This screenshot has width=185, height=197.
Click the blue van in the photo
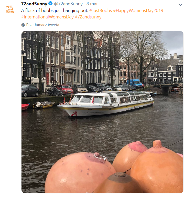(135, 84)
